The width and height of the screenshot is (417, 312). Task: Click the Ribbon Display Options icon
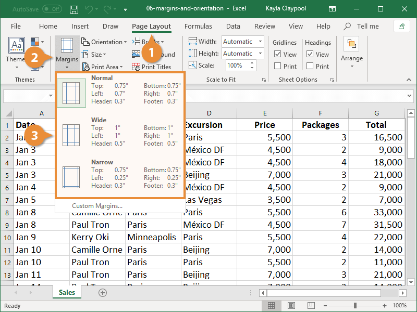pos(332,9)
